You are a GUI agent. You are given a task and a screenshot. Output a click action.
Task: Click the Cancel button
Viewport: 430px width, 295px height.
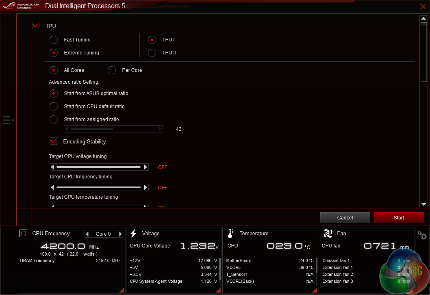pos(345,218)
